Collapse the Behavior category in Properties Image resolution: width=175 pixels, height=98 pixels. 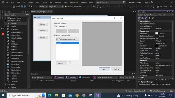pyautogui.click(x=139, y=60)
